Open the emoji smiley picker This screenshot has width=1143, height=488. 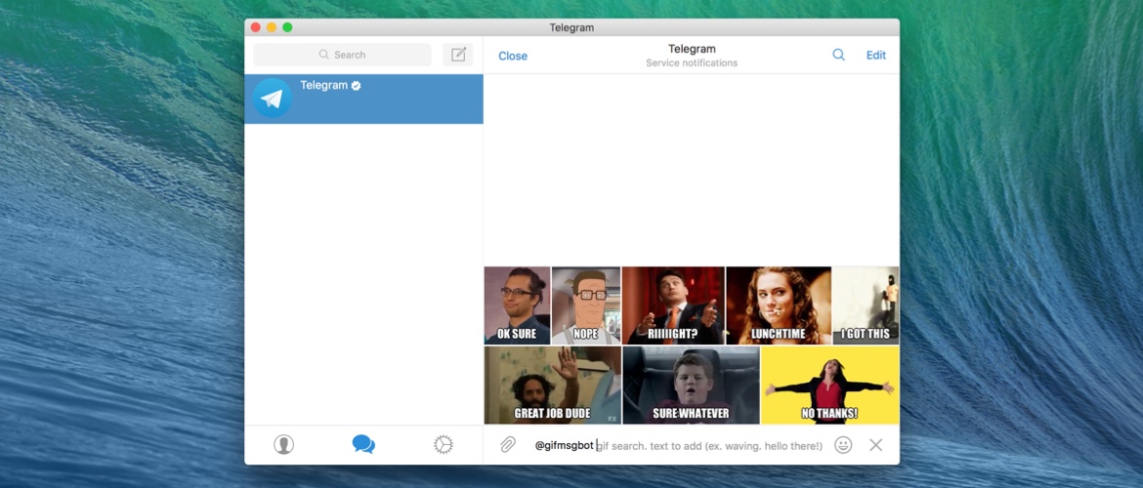[x=843, y=445]
